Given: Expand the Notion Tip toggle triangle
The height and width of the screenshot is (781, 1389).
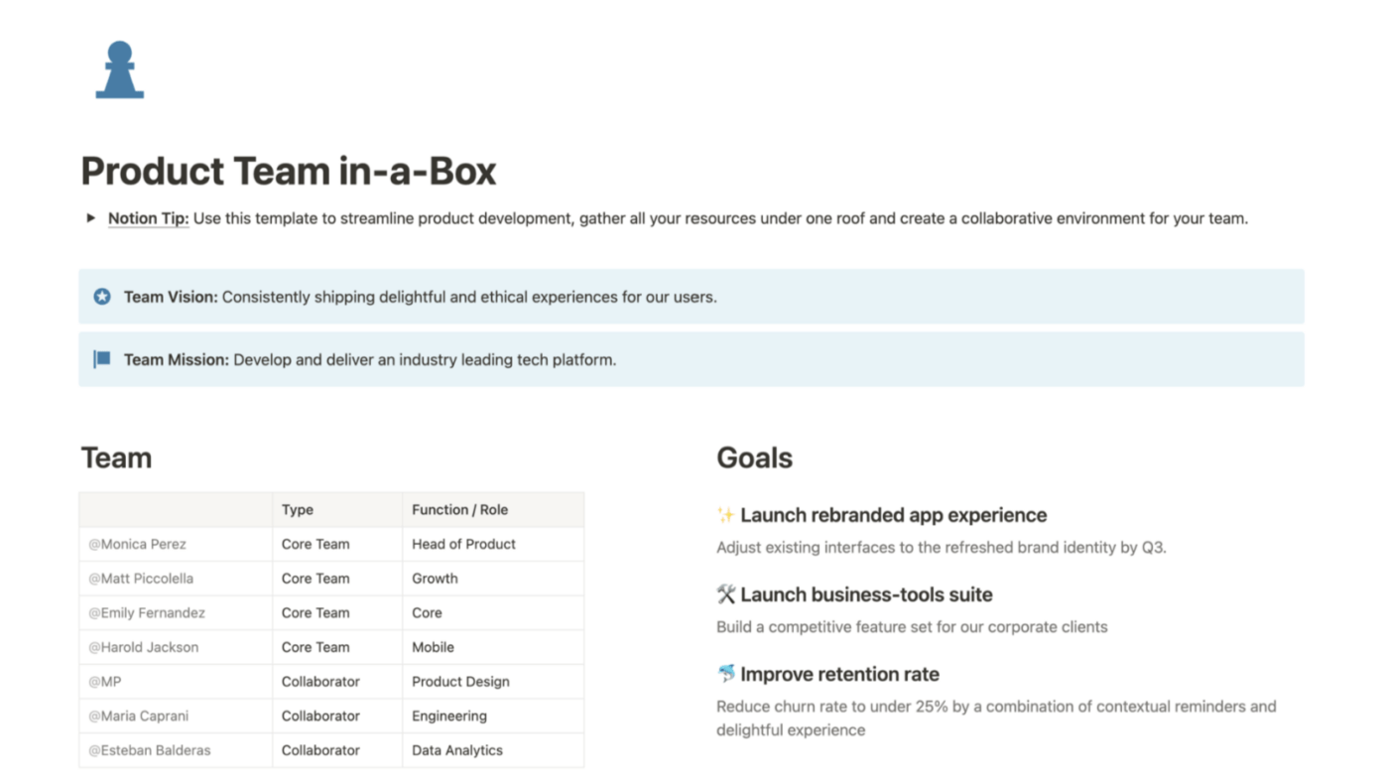Looking at the screenshot, I should tap(91, 218).
